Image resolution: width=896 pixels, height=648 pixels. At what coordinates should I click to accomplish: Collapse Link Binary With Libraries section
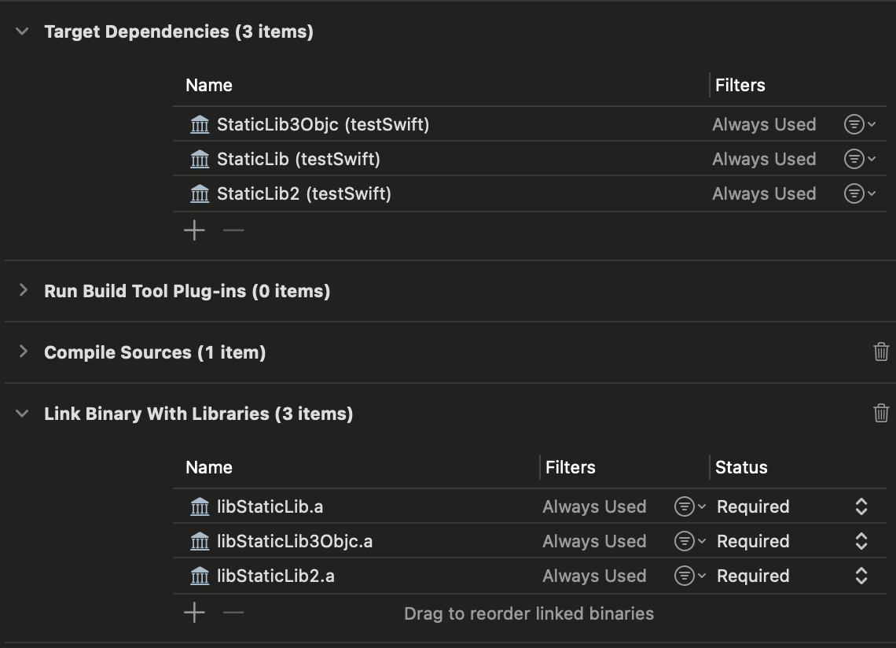(x=23, y=414)
